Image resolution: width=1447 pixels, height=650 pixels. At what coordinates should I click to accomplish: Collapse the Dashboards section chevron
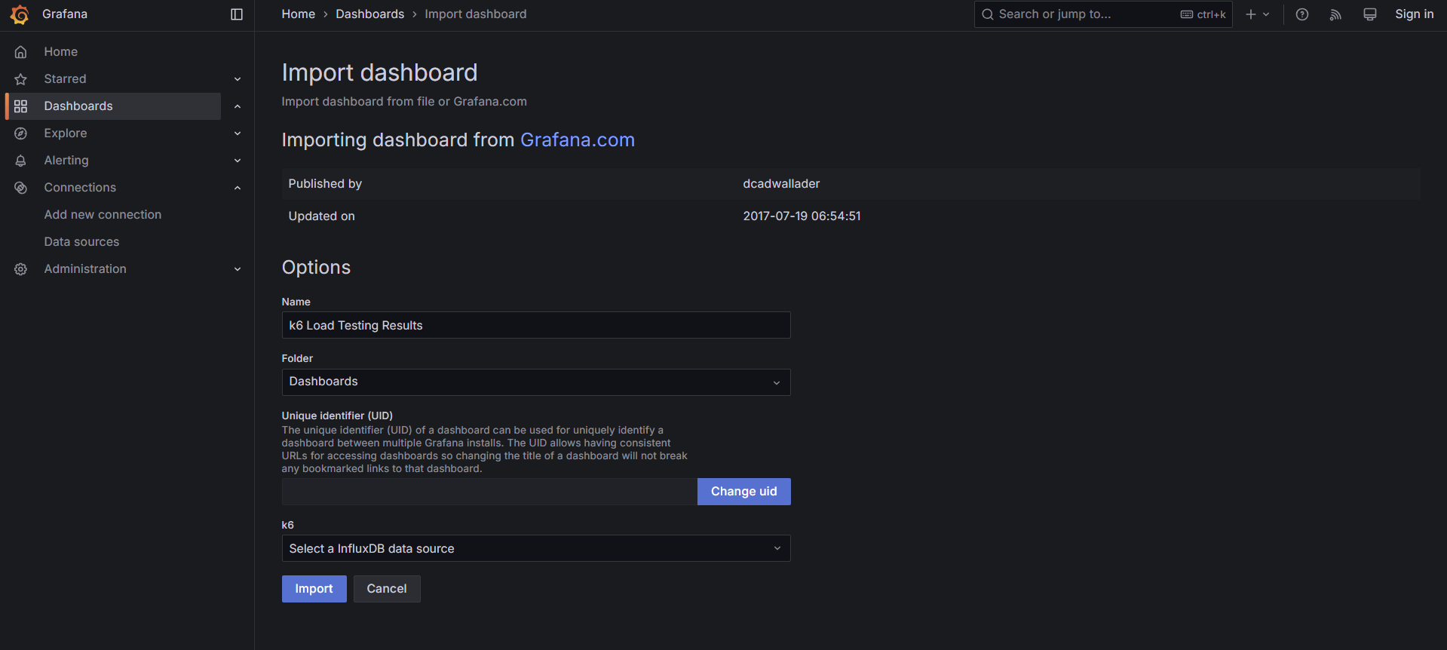(238, 106)
